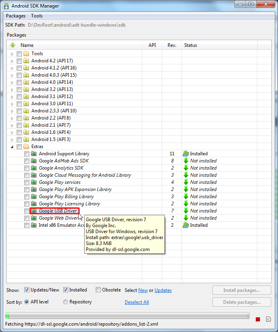The width and height of the screenshot is (278, 332).
Task: Select the Google Play APK Expansion Library row
Action: click(139, 189)
